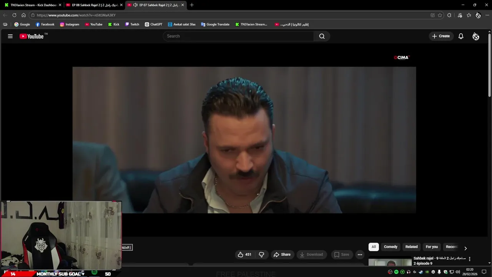Open NVIDIA tray icon

coord(427,272)
